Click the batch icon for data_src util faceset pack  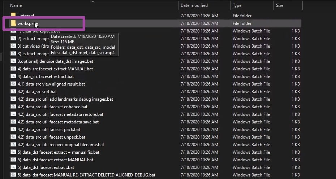coord(13,130)
